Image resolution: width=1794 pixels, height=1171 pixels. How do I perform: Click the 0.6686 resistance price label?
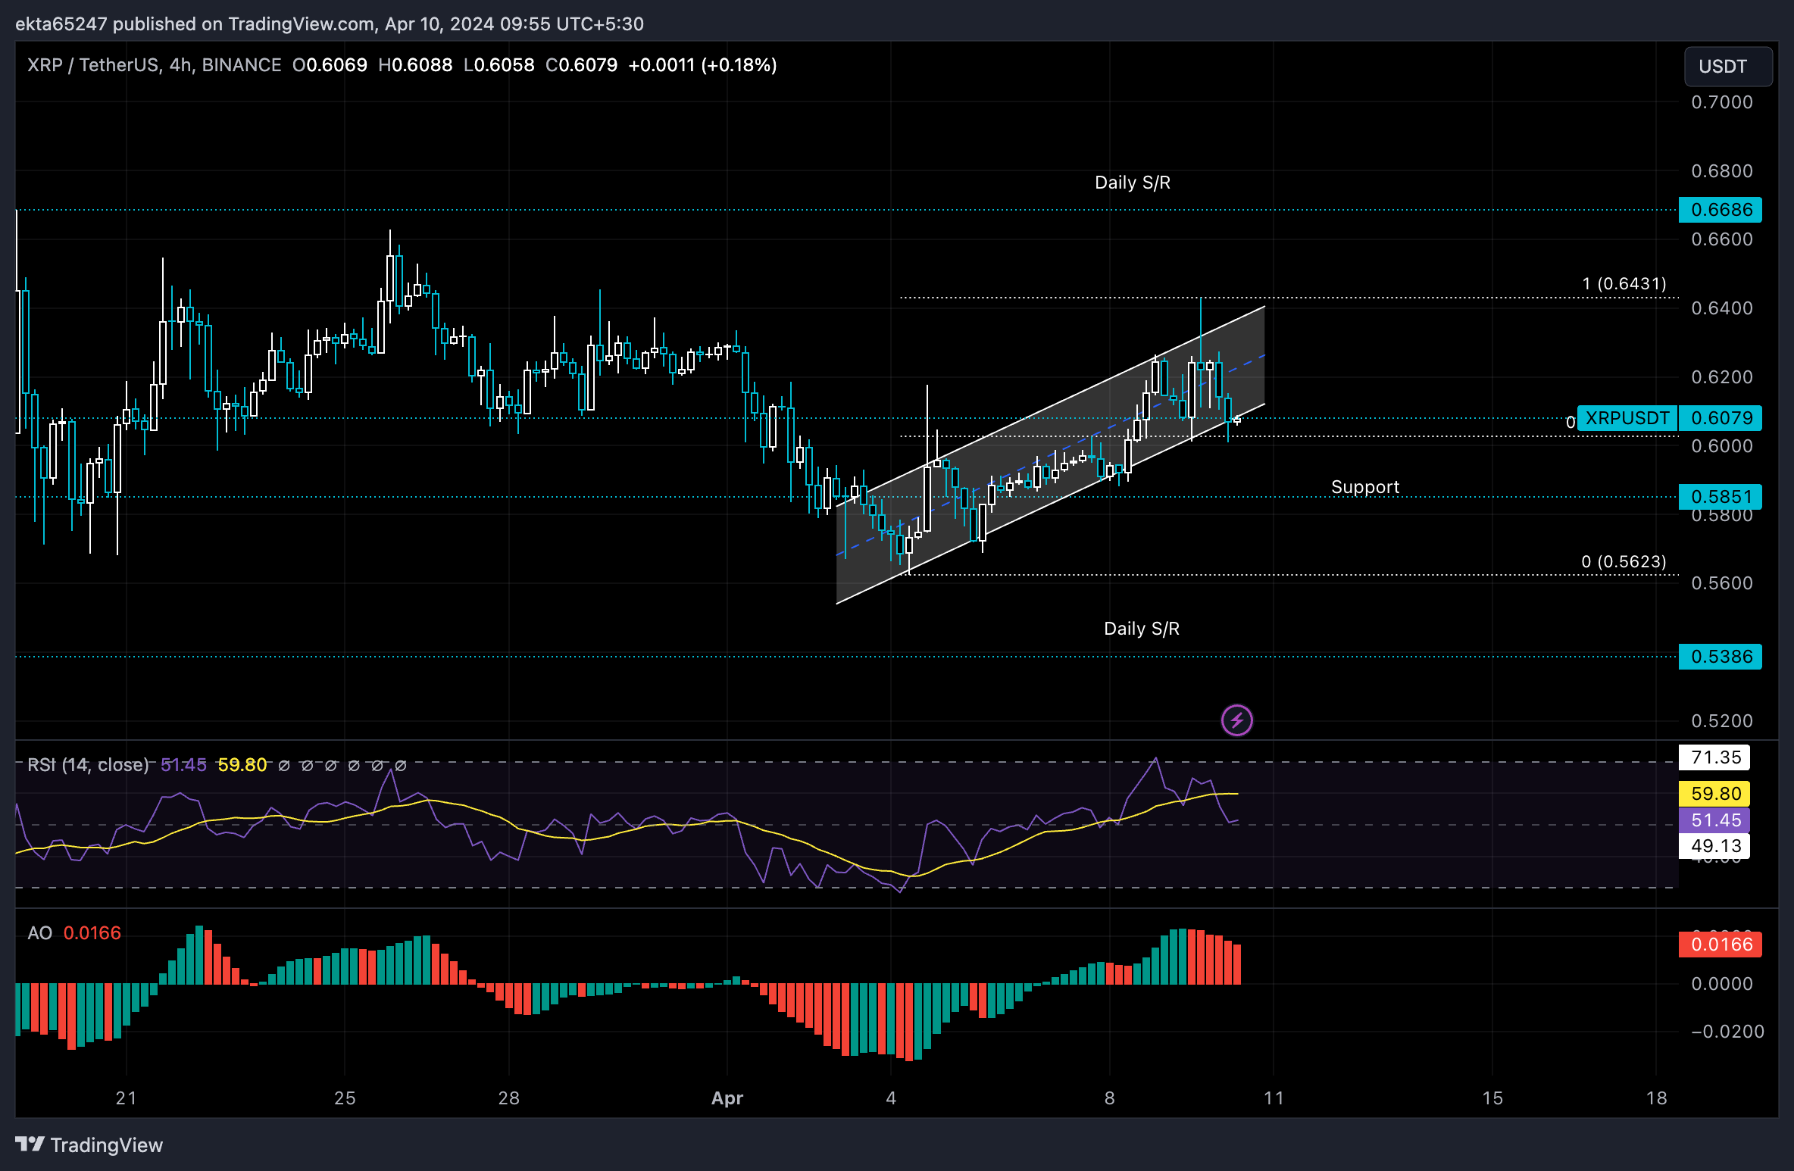coord(1721,210)
